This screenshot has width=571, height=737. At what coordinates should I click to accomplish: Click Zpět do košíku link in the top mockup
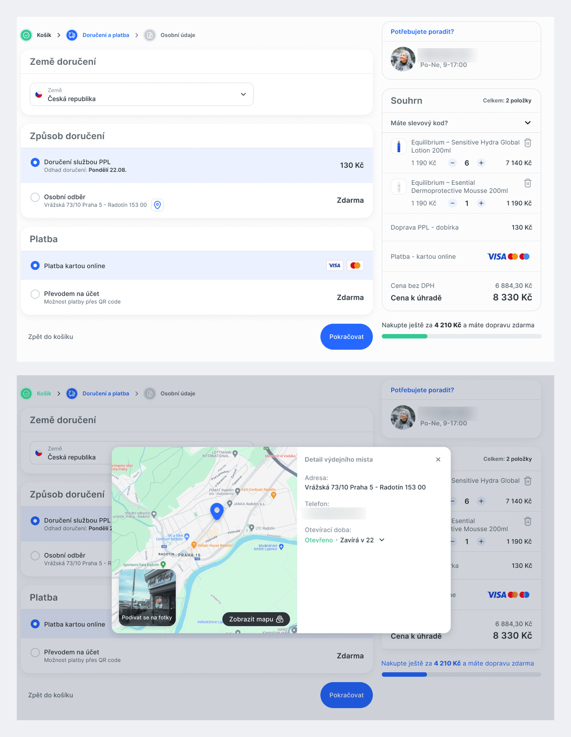point(51,337)
